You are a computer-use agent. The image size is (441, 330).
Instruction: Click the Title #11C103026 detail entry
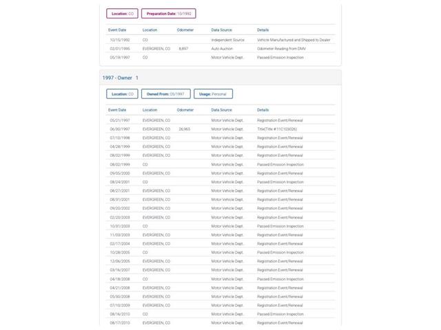click(x=277, y=129)
